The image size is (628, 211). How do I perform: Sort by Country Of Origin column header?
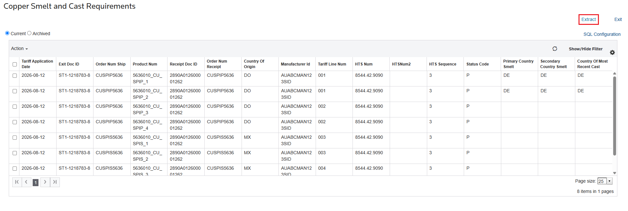point(254,64)
